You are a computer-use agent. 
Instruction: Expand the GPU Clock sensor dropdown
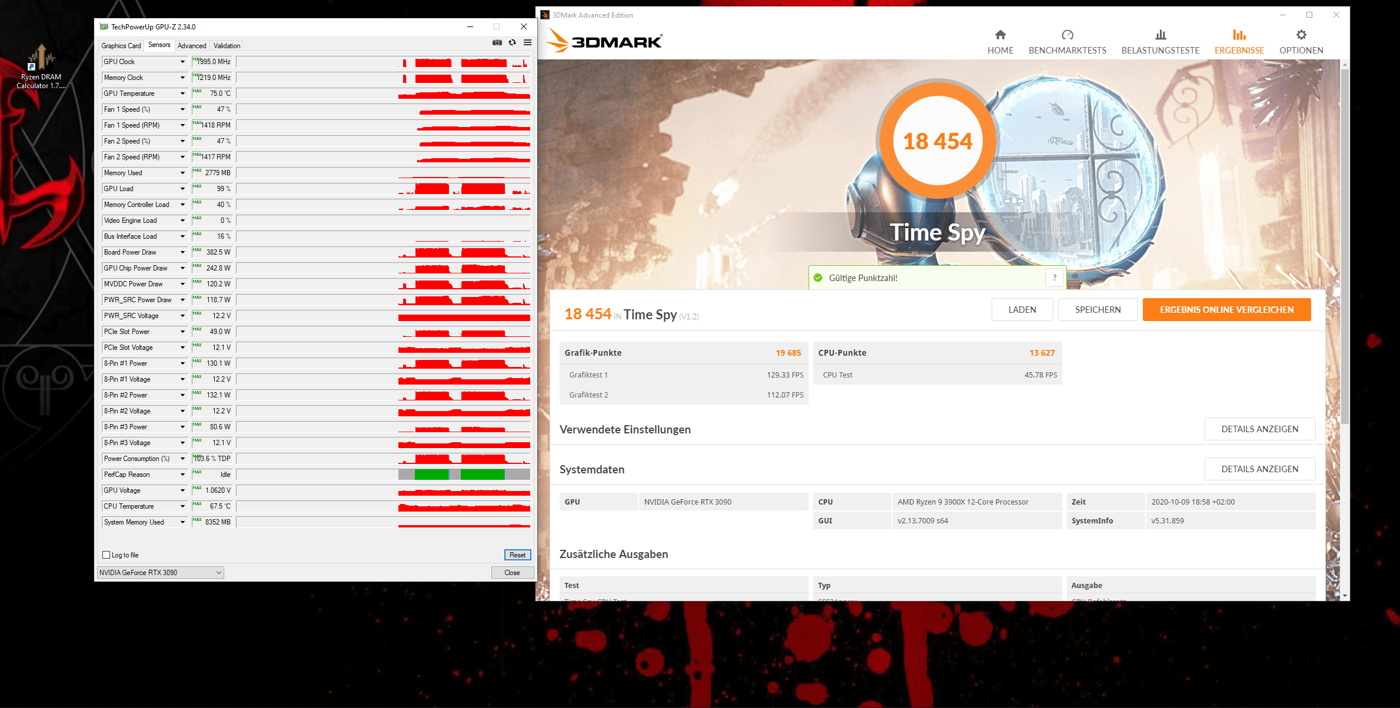(182, 62)
